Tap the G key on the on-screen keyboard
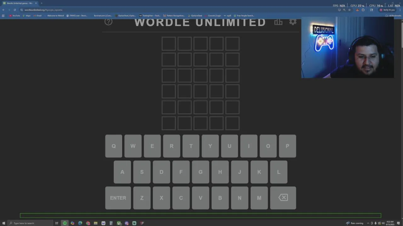Image resolution: width=403 pixels, height=226 pixels. click(x=201, y=172)
